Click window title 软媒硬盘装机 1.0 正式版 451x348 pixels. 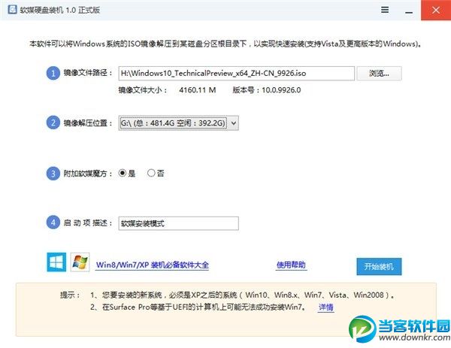(x=60, y=10)
